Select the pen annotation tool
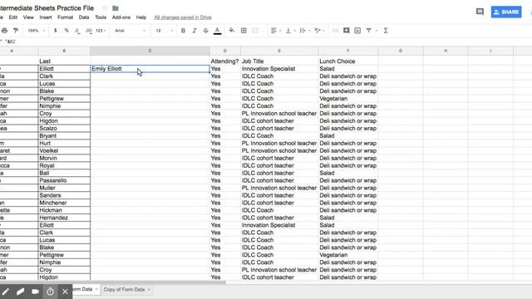This screenshot has height=299, width=532. (x=6, y=292)
